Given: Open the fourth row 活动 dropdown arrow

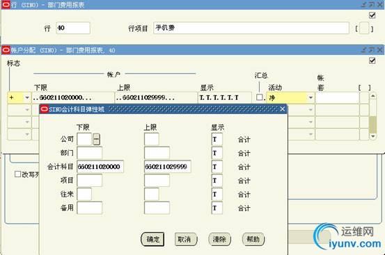Looking at the screenshot, I should 311,134.
